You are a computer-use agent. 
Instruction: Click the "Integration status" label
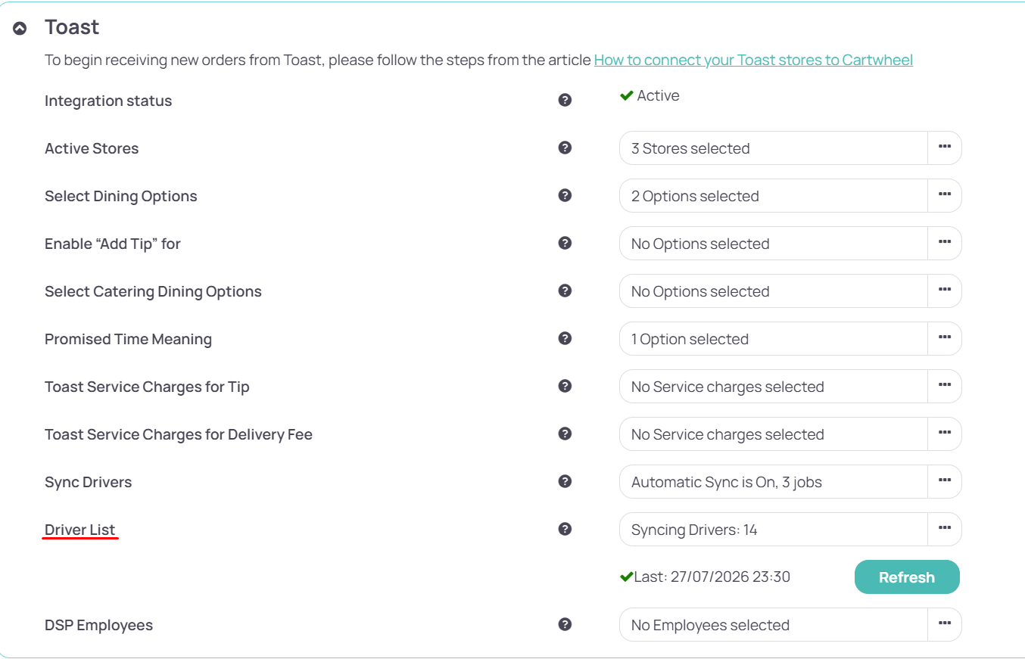click(108, 101)
